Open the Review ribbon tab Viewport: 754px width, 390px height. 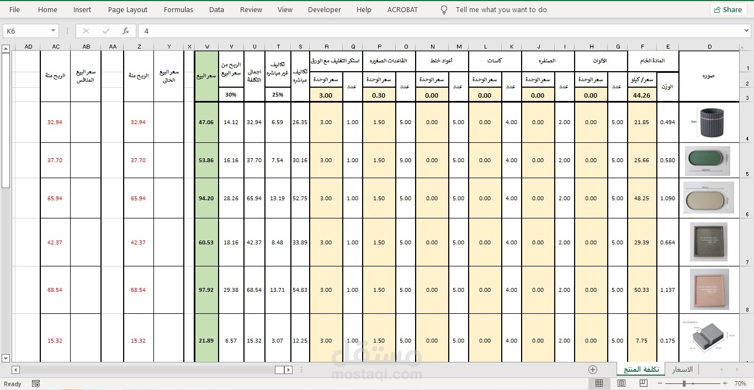pyautogui.click(x=251, y=9)
